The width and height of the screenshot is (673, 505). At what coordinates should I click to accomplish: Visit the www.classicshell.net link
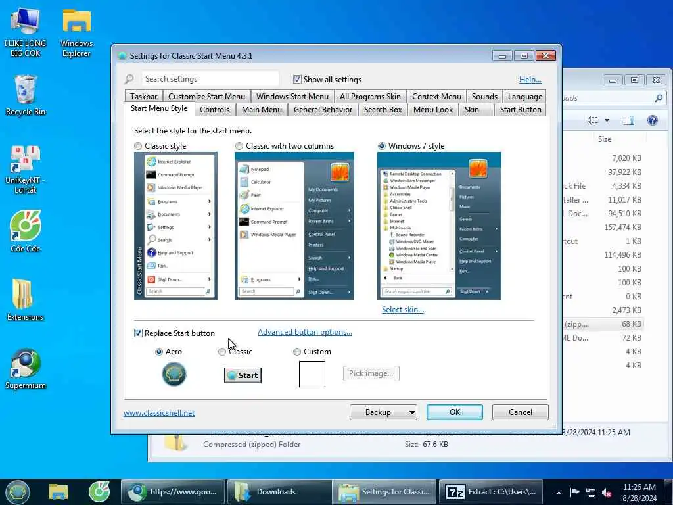click(159, 413)
